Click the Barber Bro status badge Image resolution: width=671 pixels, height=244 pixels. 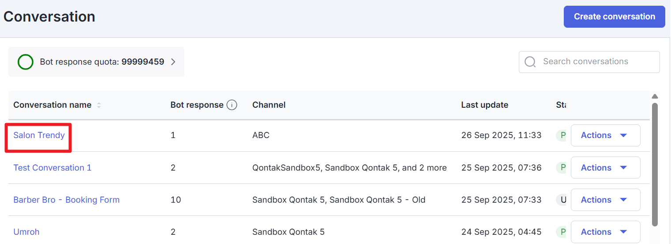point(561,200)
